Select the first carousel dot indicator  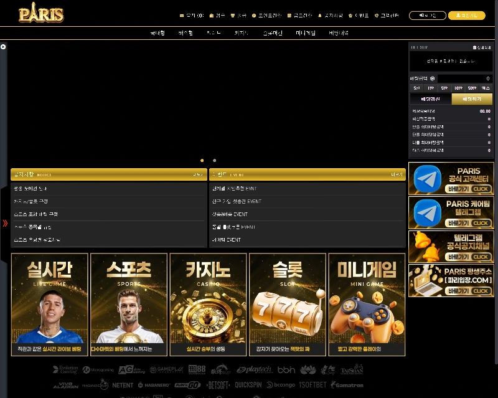202,161
